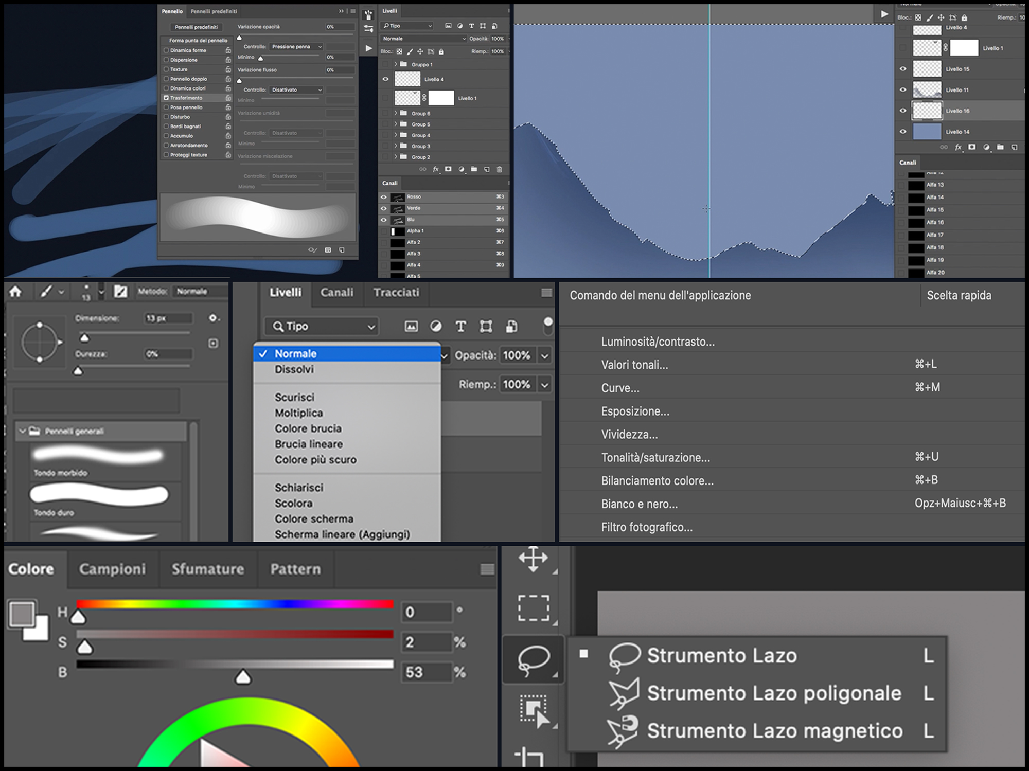This screenshot has width=1029, height=771.
Task: Select the Tondo morbido brush preset
Action: pos(105,462)
